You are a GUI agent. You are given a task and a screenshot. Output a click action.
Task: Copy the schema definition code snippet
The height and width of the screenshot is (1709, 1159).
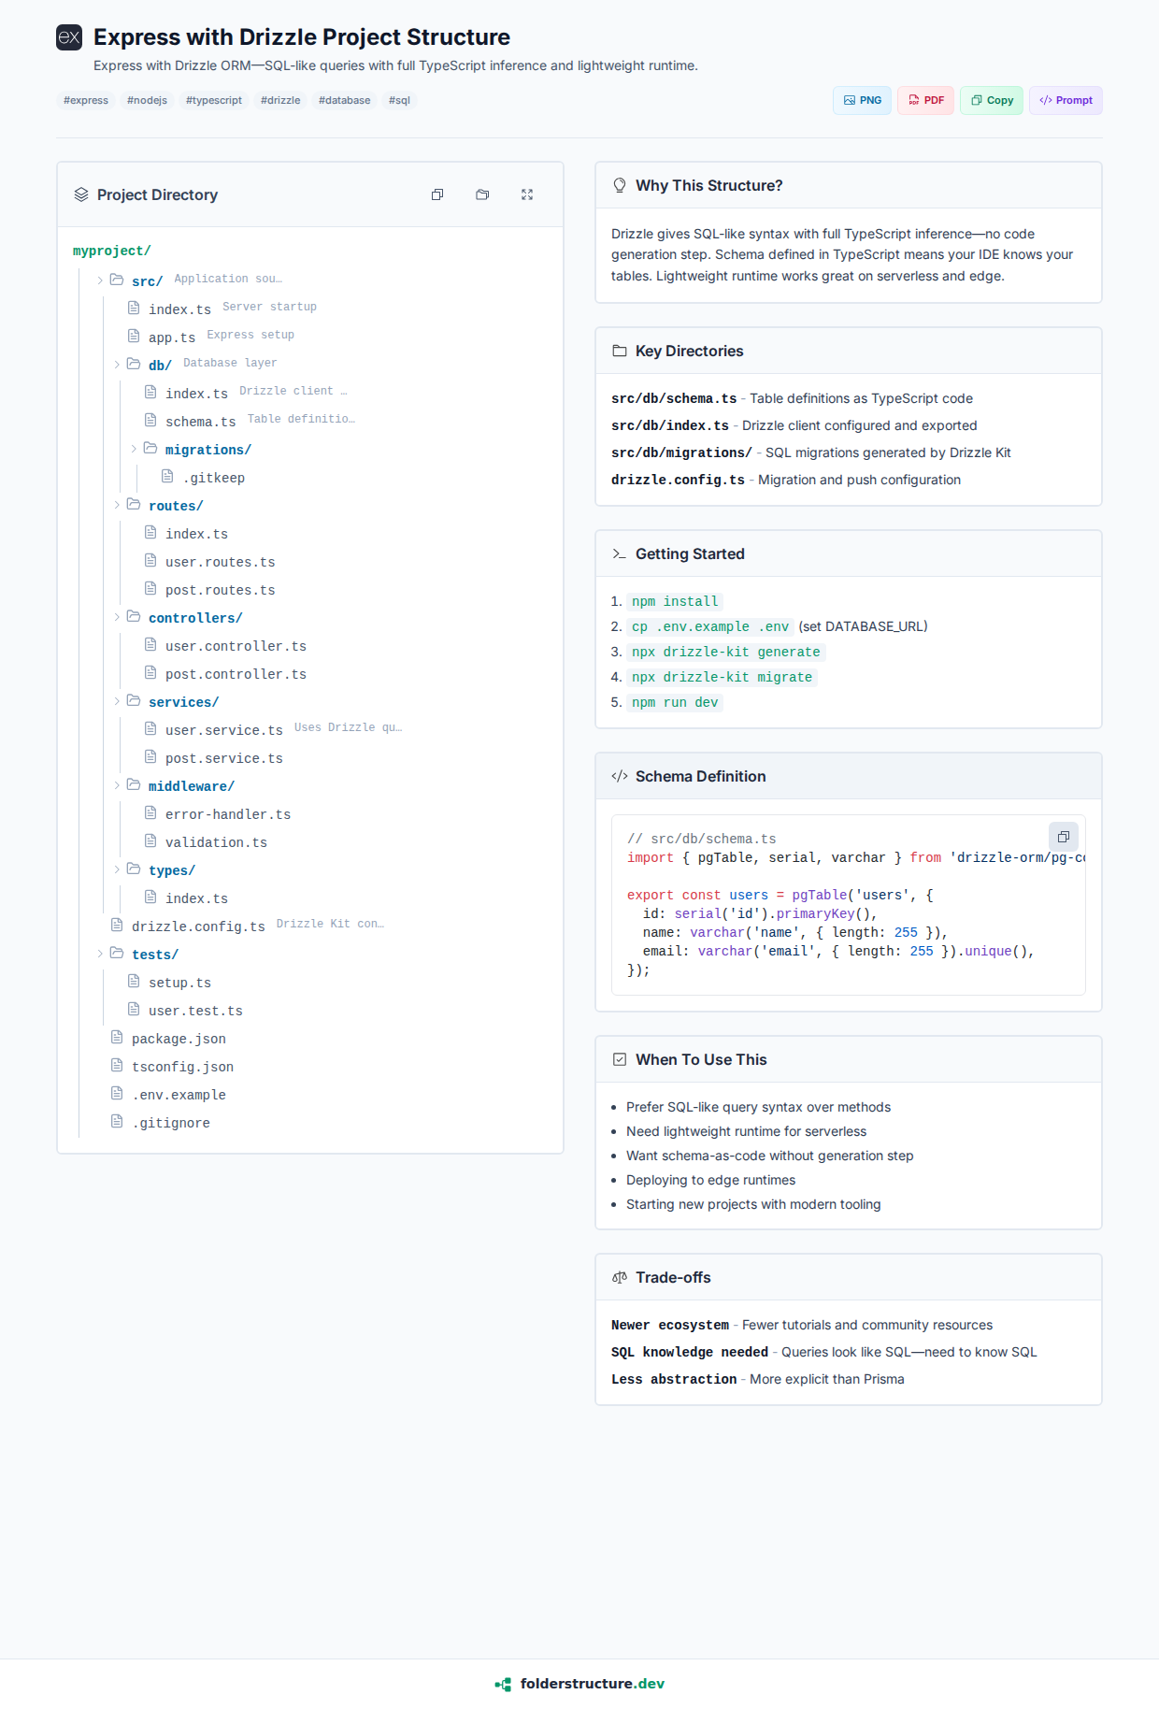click(1063, 837)
